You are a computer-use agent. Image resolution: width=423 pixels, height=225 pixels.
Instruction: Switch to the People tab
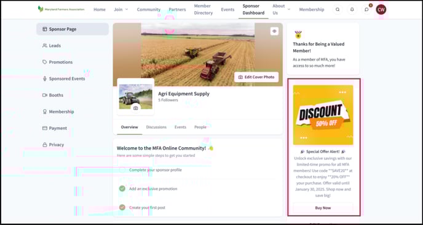pyautogui.click(x=200, y=127)
